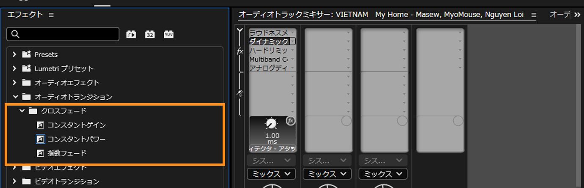Click the third track's empty send knob
Screen dimensions: 584x188
pyautogui.click(x=402, y=121)
